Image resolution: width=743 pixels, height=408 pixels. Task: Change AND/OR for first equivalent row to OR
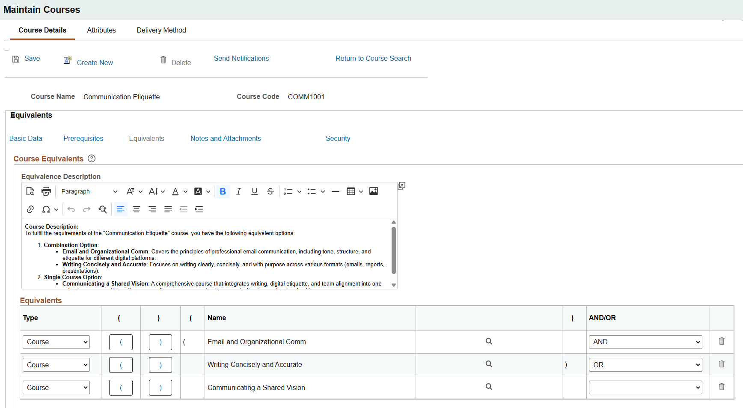[645, 342]
